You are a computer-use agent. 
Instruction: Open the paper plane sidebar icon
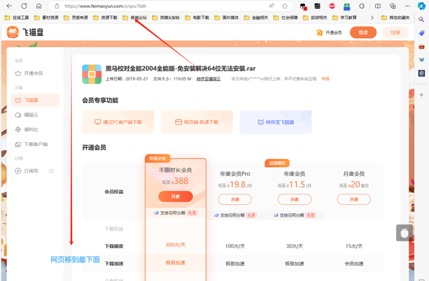pyautogui.click(x=421, y=60)
